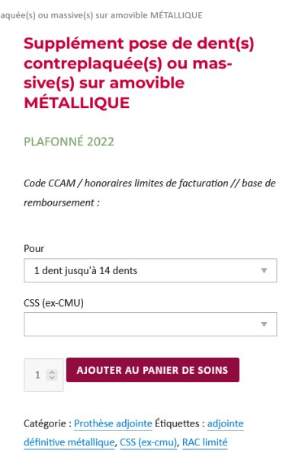This screenshot has height=469, width=305.
Task: Open the RAC limité tag link
Action: point(205,442)
